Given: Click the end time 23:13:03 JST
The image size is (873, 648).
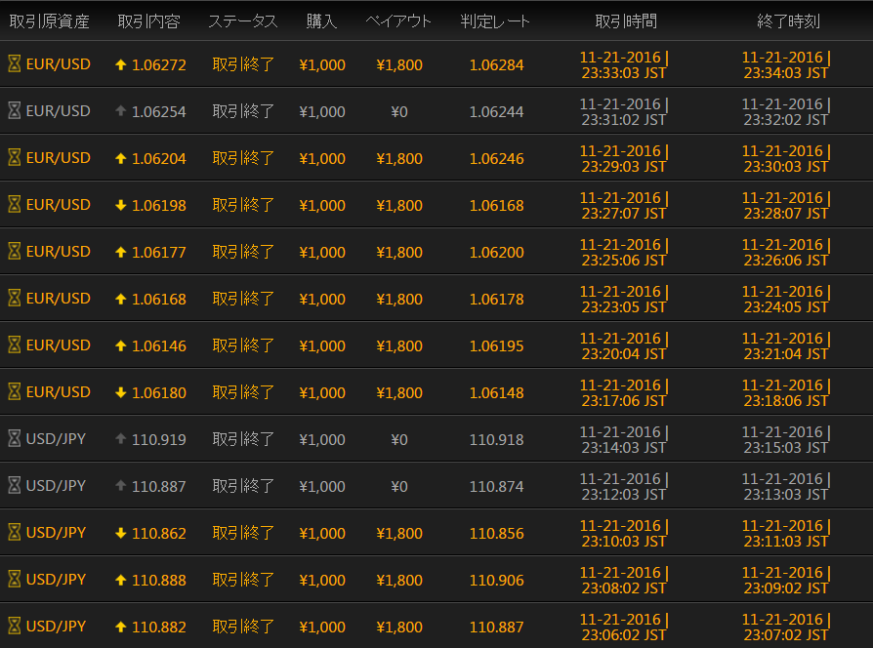Looking at the screenshot, I should pos(785,495).
